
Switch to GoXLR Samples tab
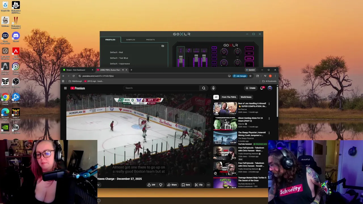[130, 40]
